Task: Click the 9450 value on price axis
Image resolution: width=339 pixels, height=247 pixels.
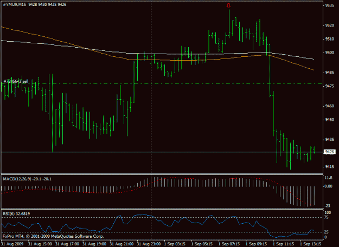Action: (329, 120)
